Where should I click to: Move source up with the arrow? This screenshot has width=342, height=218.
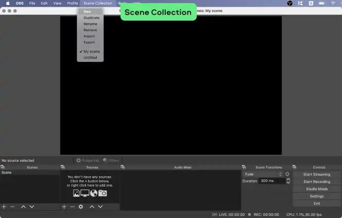92,207
